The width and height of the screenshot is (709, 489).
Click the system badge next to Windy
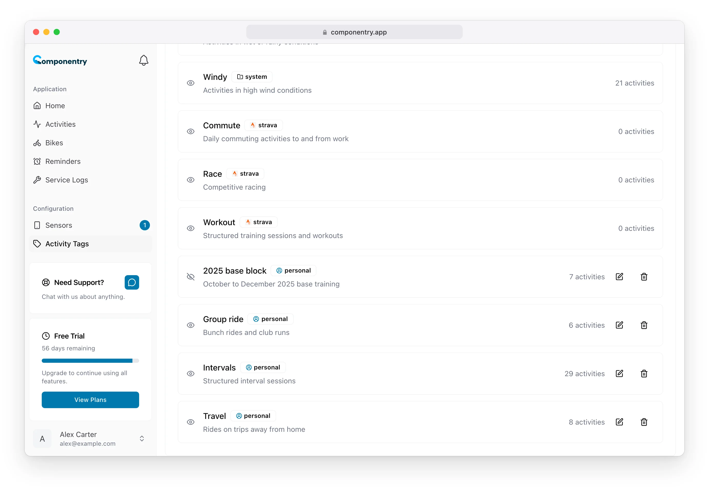point(252,77)
